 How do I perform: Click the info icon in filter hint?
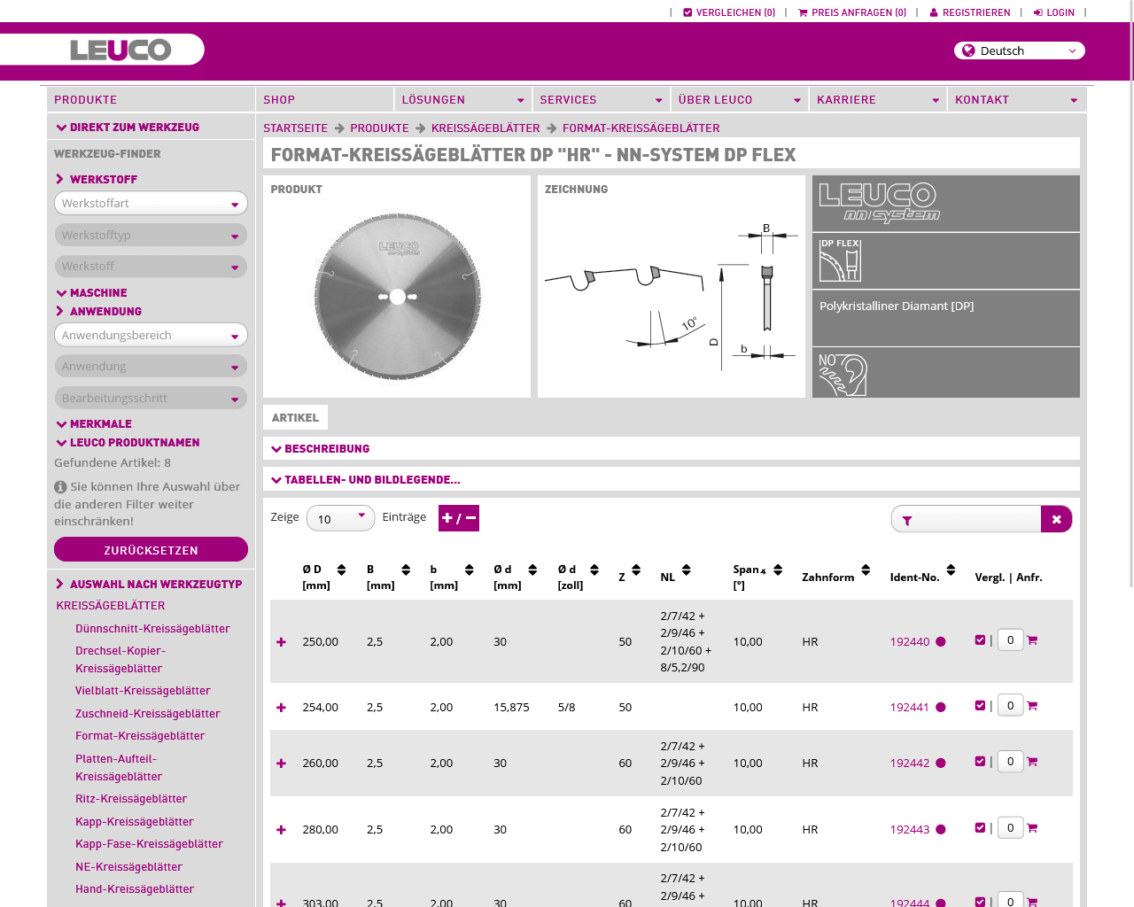click(x=60, y=487)
